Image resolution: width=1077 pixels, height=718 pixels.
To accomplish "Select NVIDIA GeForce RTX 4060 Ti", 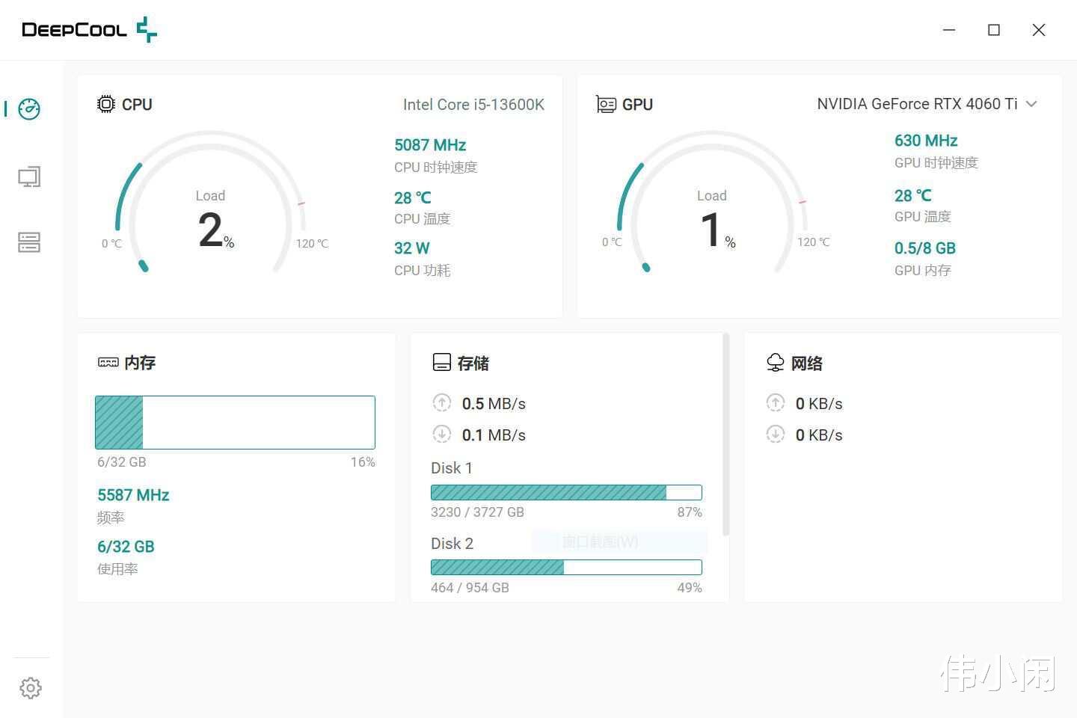I will click(x=917, y=104).
